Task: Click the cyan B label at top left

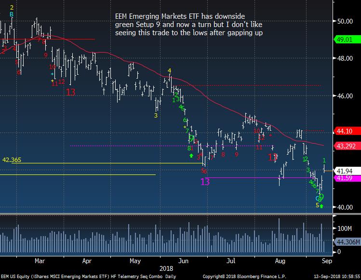Action: point(12,14)
